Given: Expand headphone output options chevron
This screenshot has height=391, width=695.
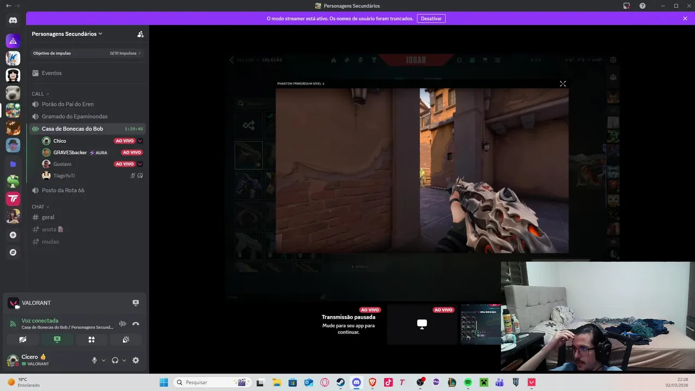Looking at the screenshot, I should [x=124, y=360].
